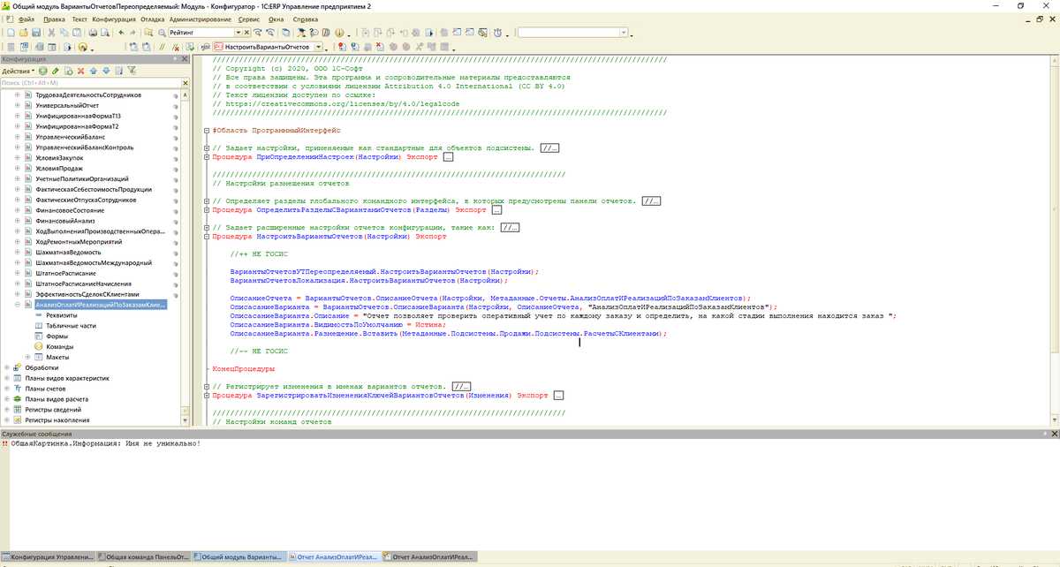Click the Cut scissors icon in toolbar

52,33
